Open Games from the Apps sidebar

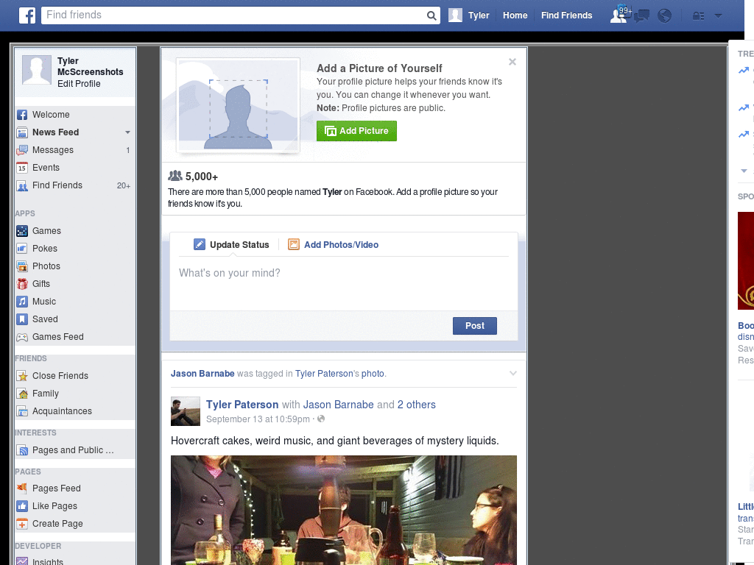pyautogui.click(x=22, y=230)
